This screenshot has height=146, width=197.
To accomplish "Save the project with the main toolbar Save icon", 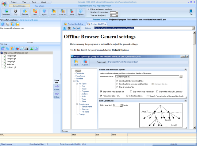I will [x=53, y=12].
